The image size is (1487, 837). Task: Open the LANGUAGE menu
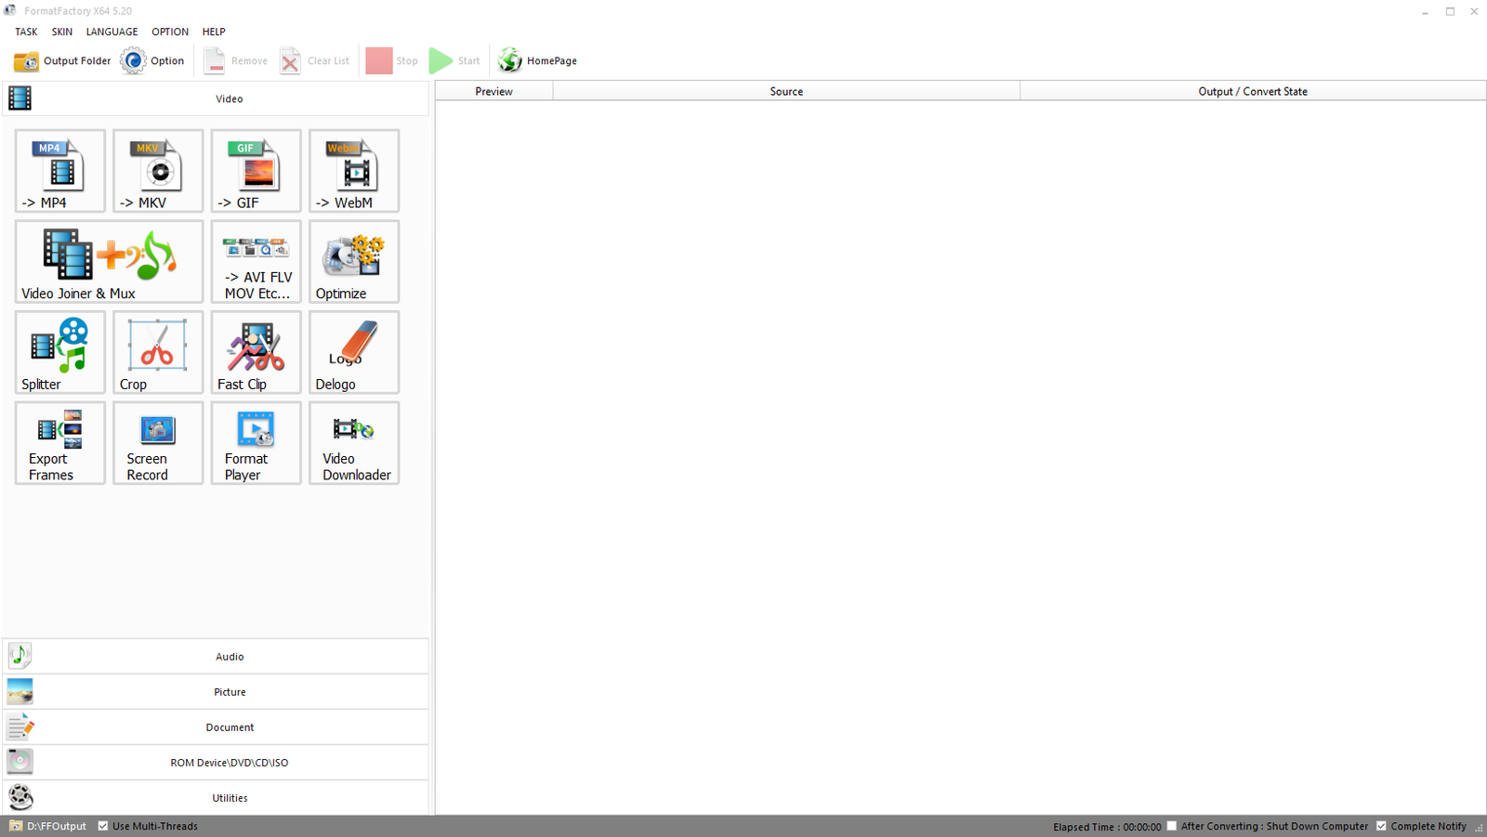pos(112,32)
